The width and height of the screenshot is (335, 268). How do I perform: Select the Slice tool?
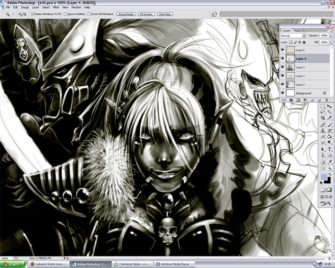coord(329,118)
